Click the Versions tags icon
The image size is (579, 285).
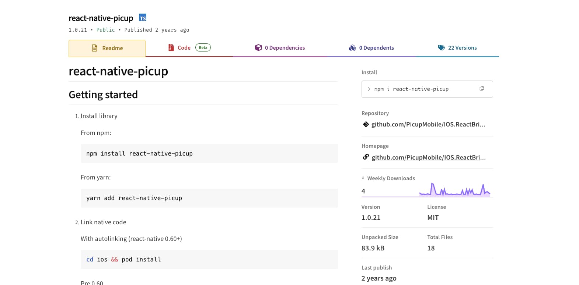pyautogui.click(x=442, y=48)
